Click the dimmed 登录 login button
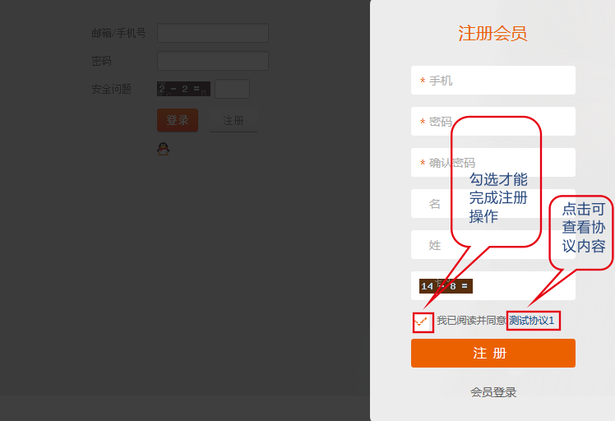Viewport: 615px width, 421px height. click(x=178, y=120)
